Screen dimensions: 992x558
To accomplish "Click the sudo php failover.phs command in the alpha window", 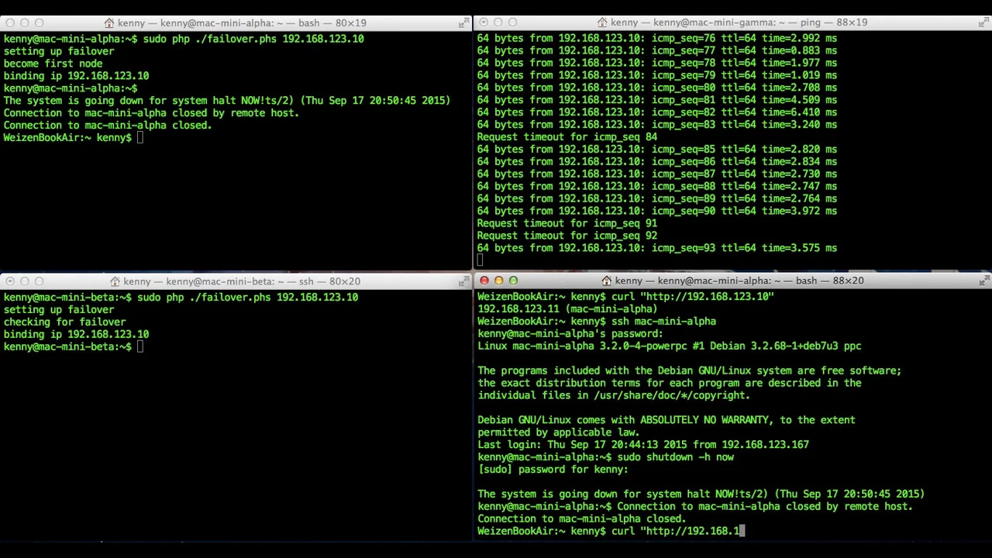I will [x=184, y=39].
